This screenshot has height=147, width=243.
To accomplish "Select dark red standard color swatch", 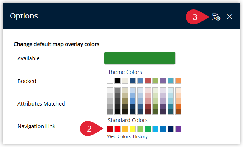I will coord(110,129).
